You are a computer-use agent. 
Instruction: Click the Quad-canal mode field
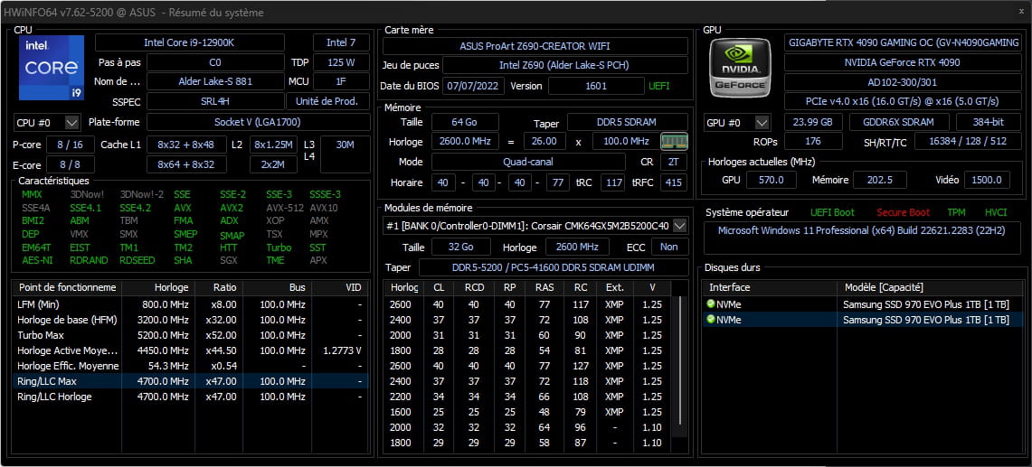(528, 162)
